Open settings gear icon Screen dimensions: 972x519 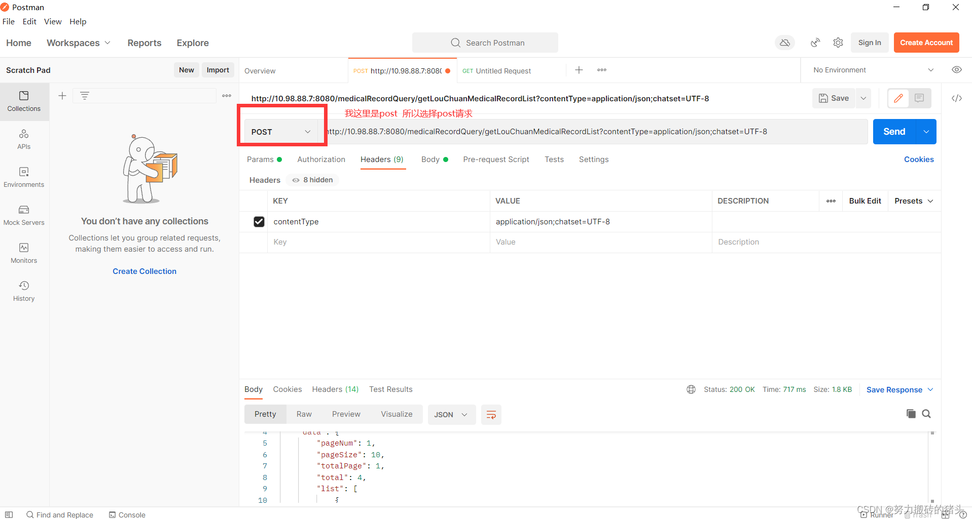coord(838,43)
